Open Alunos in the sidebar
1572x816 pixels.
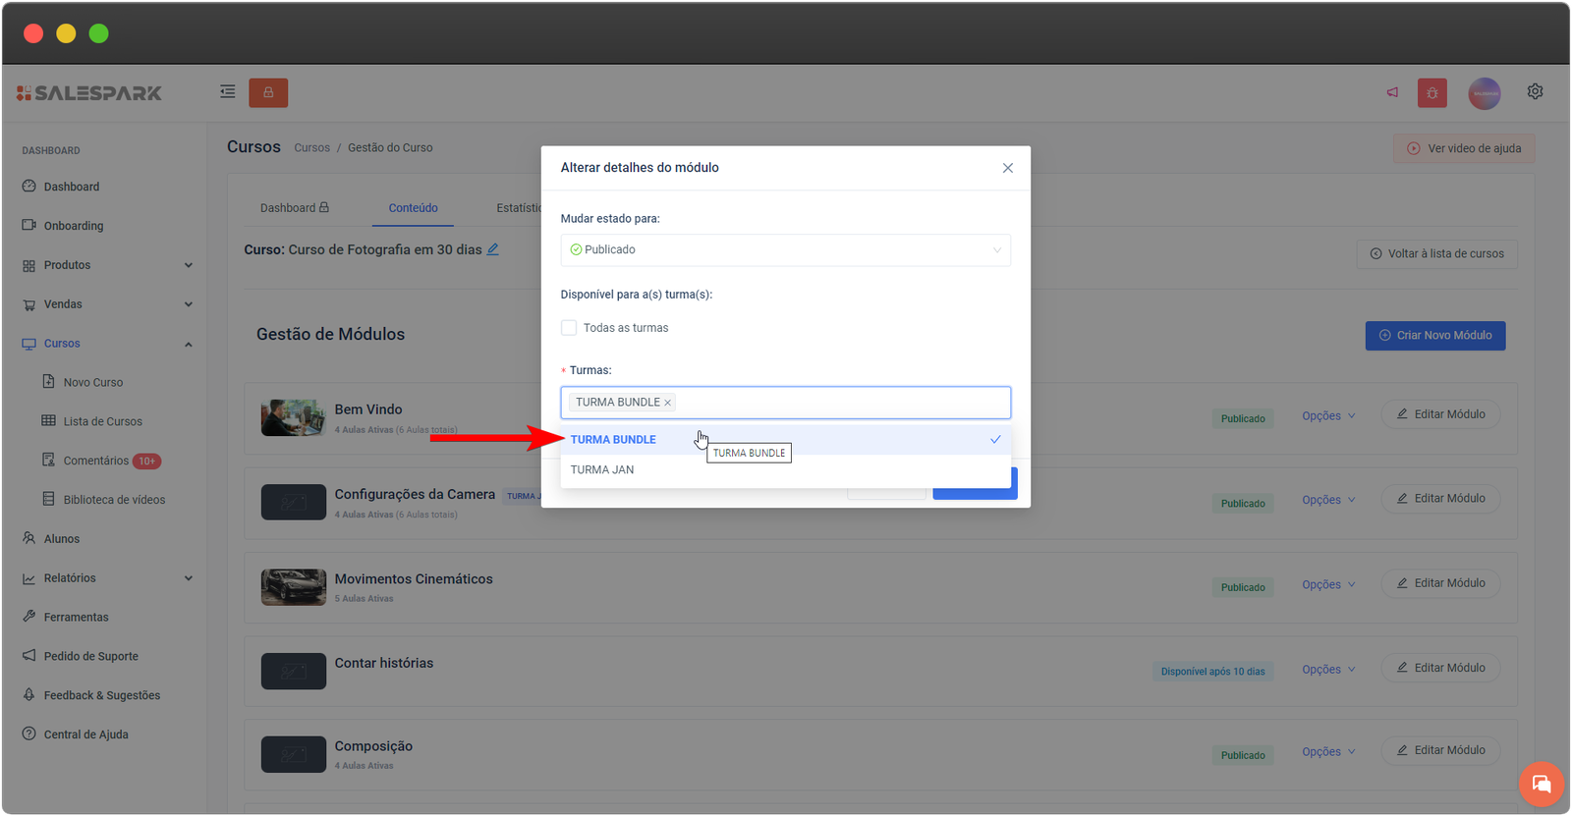pos(61,539)
